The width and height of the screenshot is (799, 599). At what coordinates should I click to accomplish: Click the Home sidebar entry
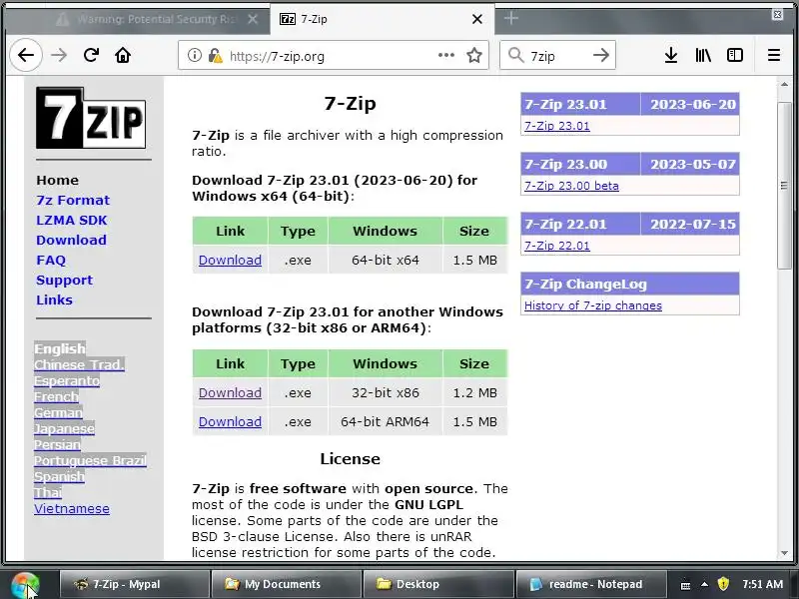58,181
